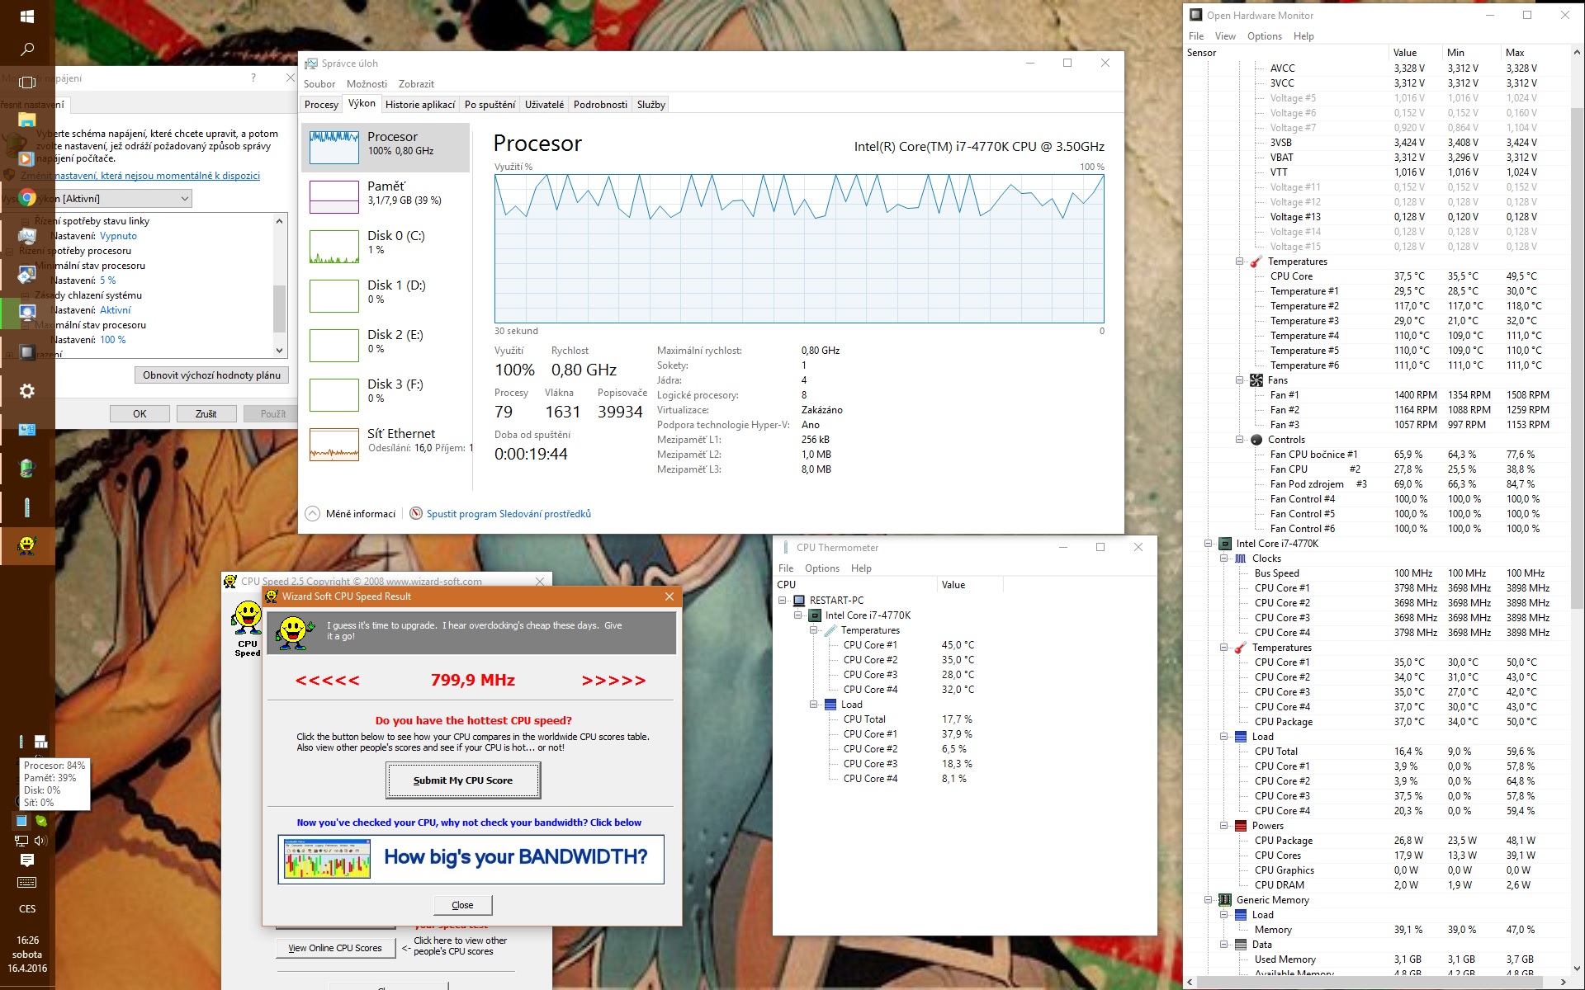The height and width of the screenshot is (990, 1585).
Task: Click View Online CPU Scores button
Action: pyautogui.click(x=335, y=948)
